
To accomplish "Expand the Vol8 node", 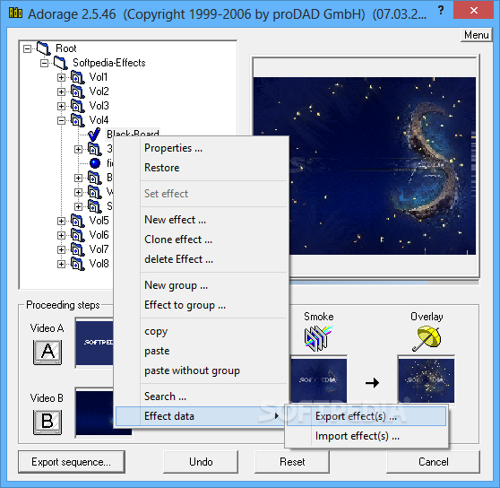I will point(61,264).
